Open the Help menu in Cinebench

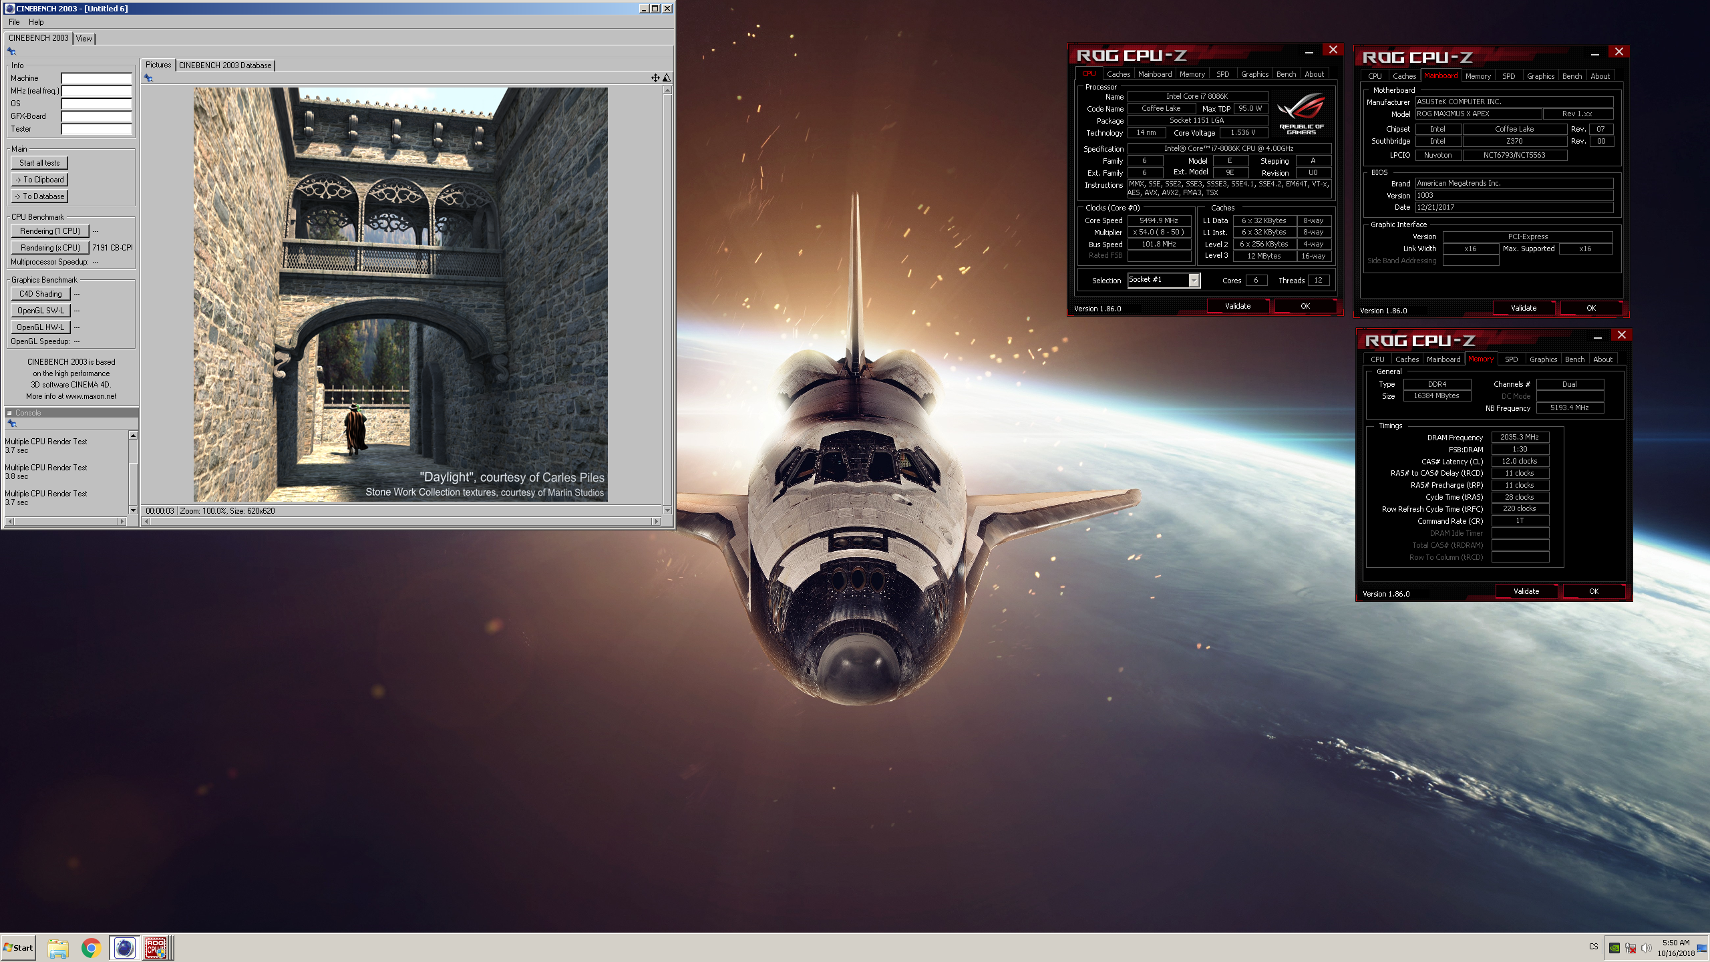(x=36, y=22)
